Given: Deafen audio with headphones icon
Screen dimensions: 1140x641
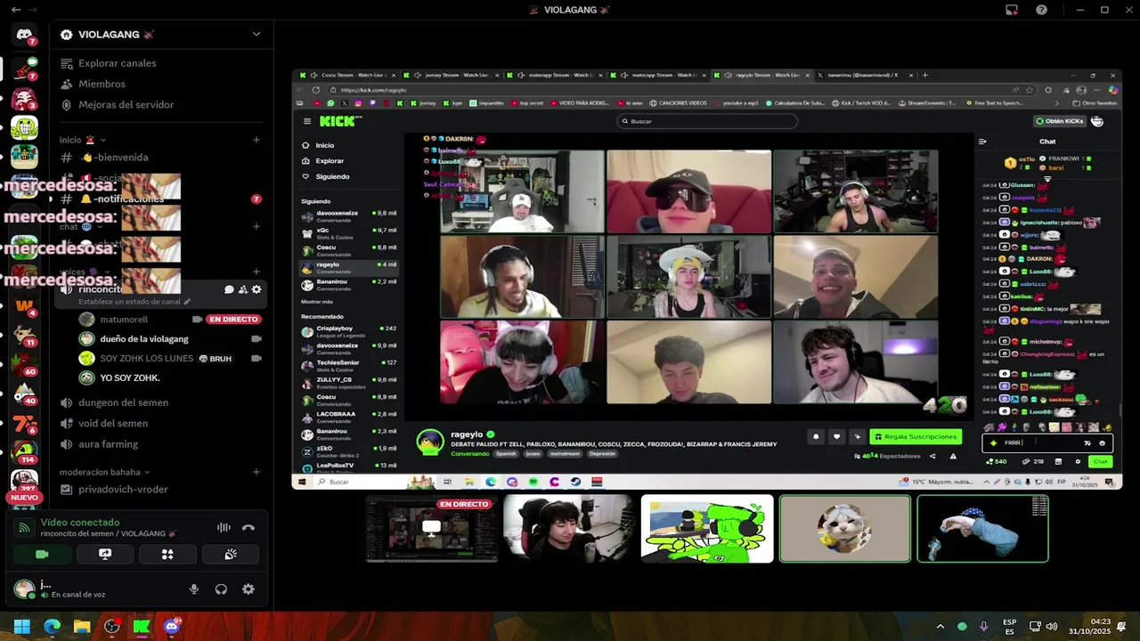Looking at the screenshot, I should coord(221,589).
